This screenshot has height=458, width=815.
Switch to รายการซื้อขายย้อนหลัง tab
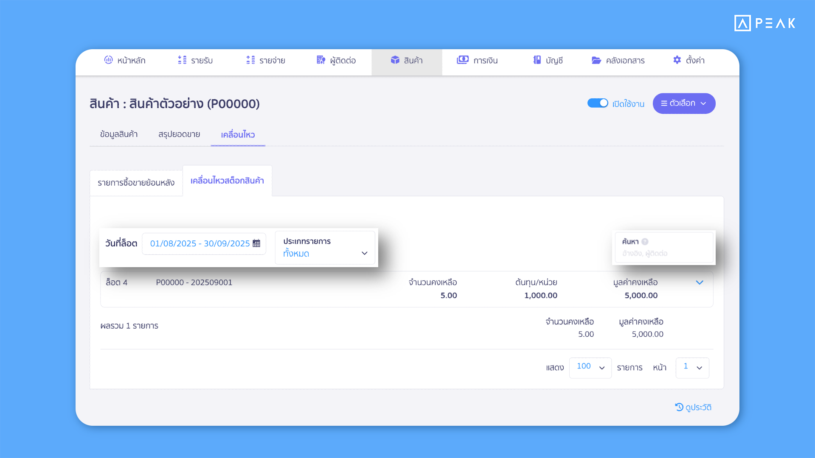click(x=136, y=183)
